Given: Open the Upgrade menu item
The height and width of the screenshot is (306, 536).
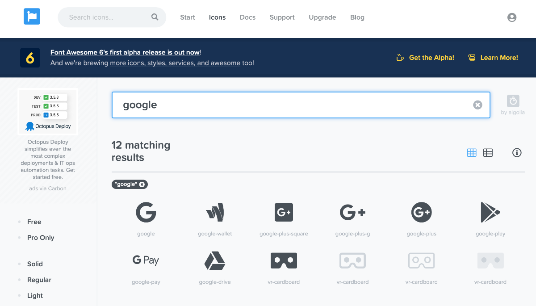Looking at the screenshot, I should click(322, 17).
